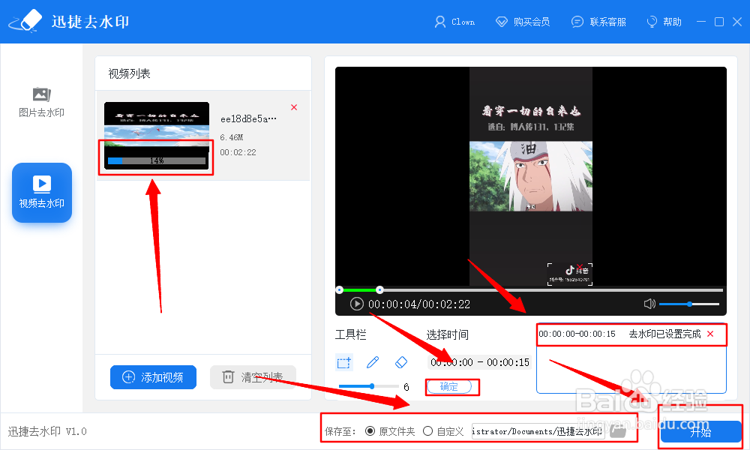Click 清空列表 clear list button

(253, 377)
